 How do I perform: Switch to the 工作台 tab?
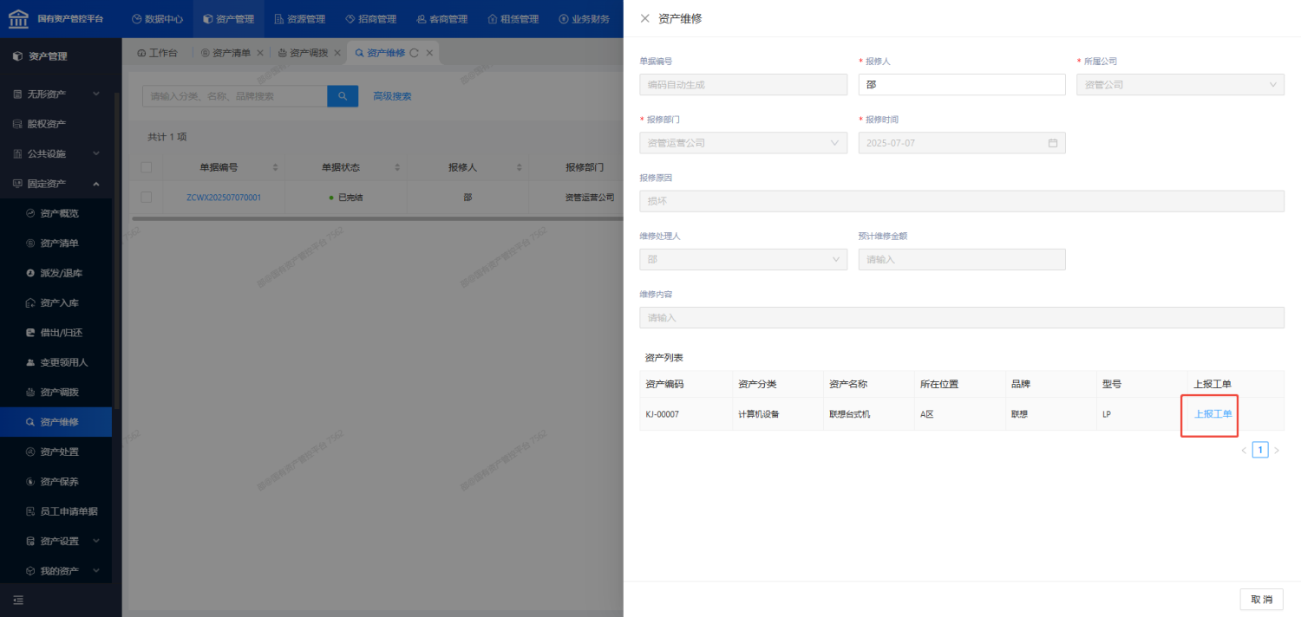[x=157, y=53]
